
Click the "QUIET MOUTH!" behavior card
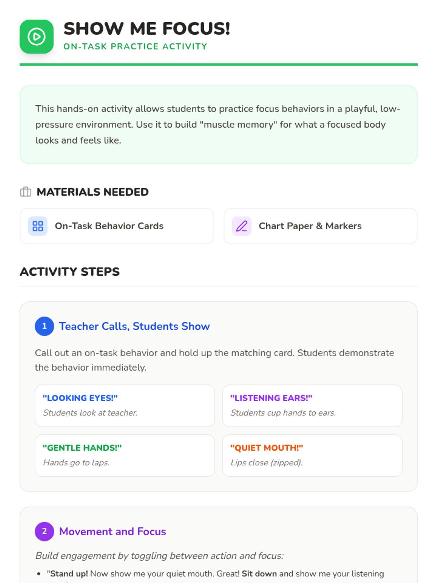tap(312, 455)
